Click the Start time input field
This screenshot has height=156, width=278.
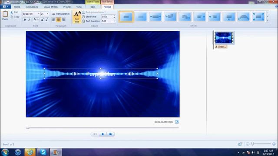[107, 16]
